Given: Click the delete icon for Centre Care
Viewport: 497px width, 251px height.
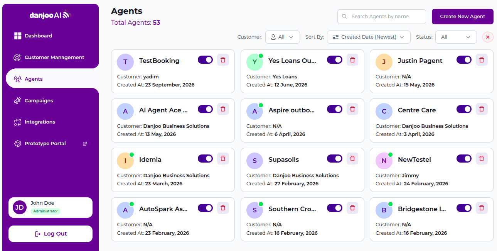Looking at the screenshot, I should point(482,109).
